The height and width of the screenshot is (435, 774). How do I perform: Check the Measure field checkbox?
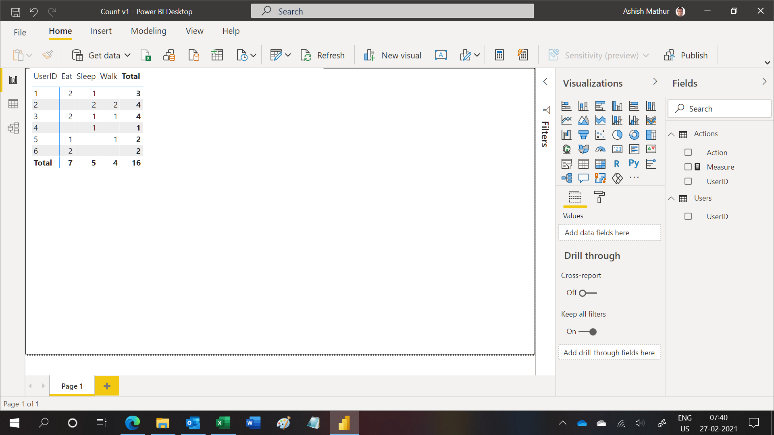(688, 167)
